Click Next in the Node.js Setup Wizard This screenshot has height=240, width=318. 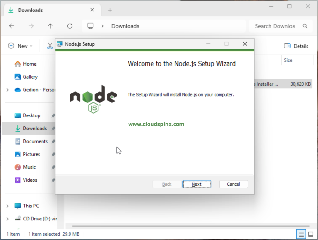197,184
